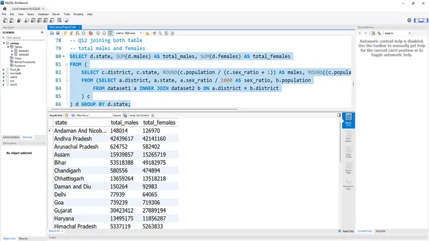This screenshot has width=429, height=241.
Task: Create new schema icon
Action: 26,20
